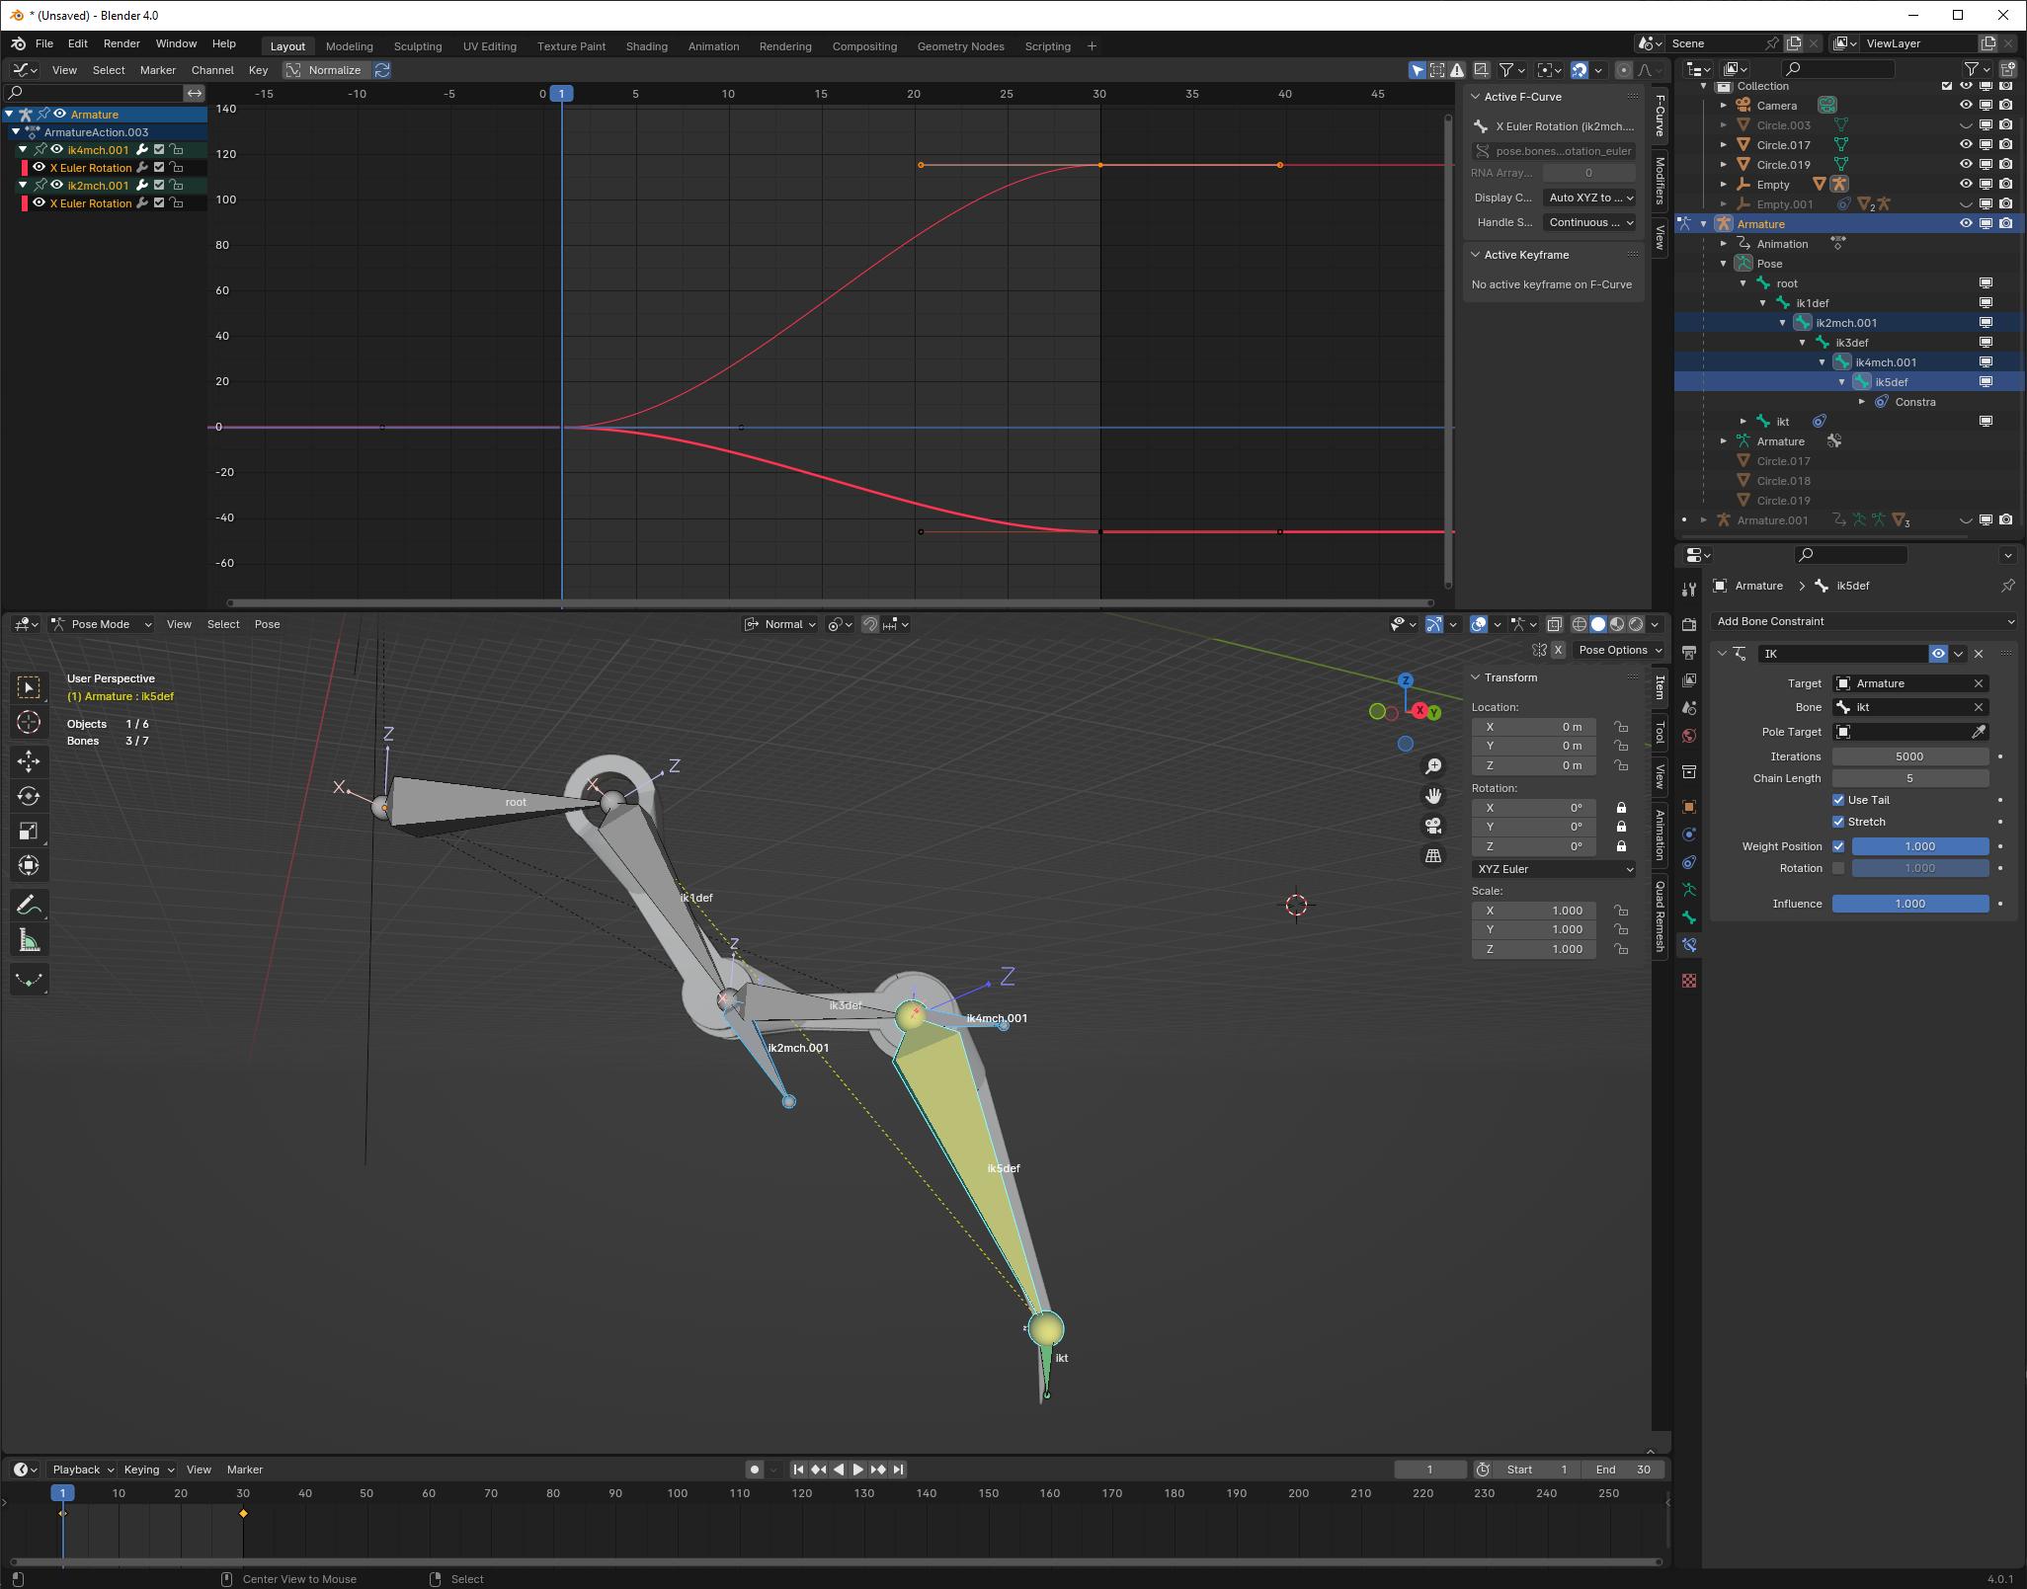2027x1589 pixels.
Task: Select the Annotate tool
Action: [x=28, y=905]
